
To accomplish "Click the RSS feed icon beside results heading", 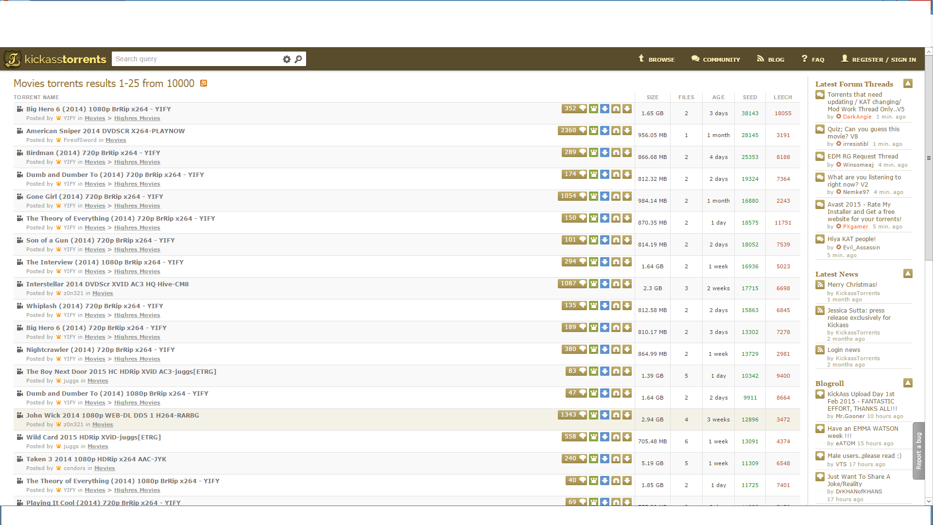I will tap(204, 84).
